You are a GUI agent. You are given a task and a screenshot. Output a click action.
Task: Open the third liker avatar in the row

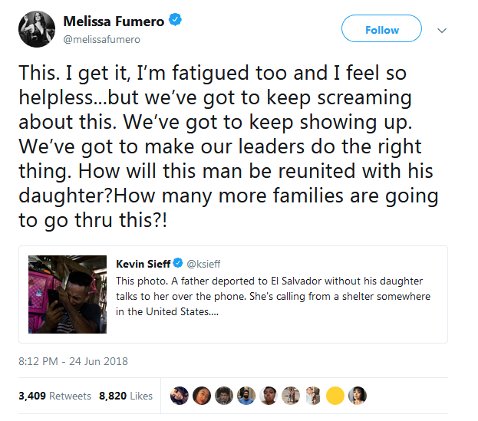click(x=223, y=396)
